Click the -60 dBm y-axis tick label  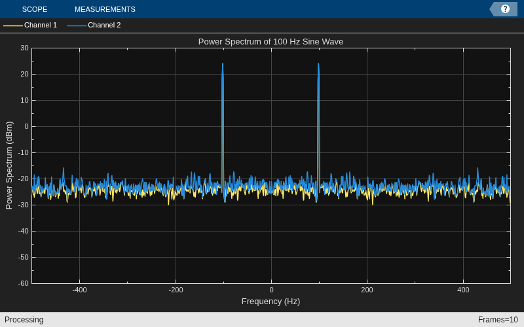(23, 283)
